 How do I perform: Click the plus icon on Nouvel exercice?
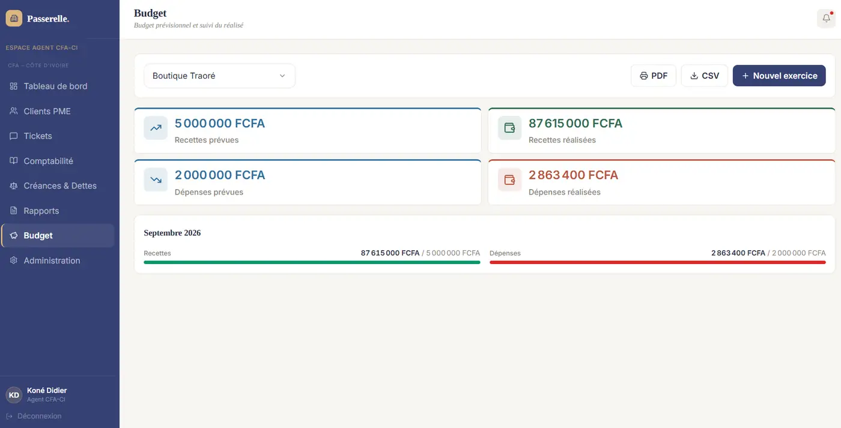coord(745,76)
